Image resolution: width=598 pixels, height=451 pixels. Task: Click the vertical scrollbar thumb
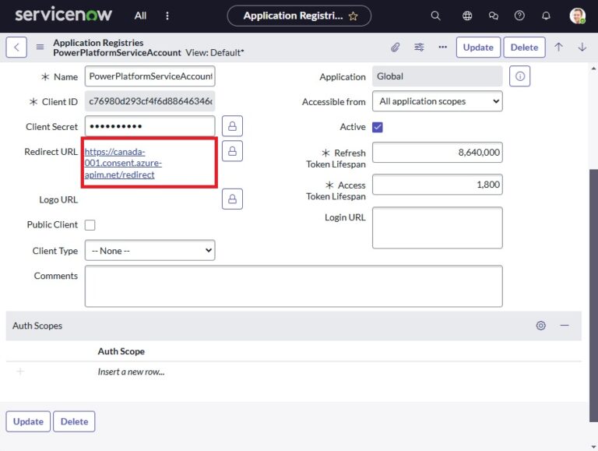coord(593,296)
